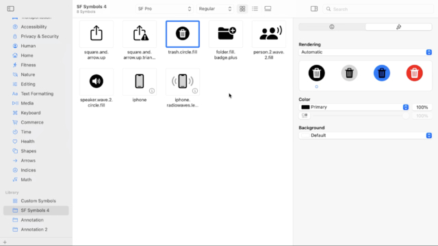This screenshot has height=246, width=438.
Task: Focus the Search field
Action: (378, 9)
